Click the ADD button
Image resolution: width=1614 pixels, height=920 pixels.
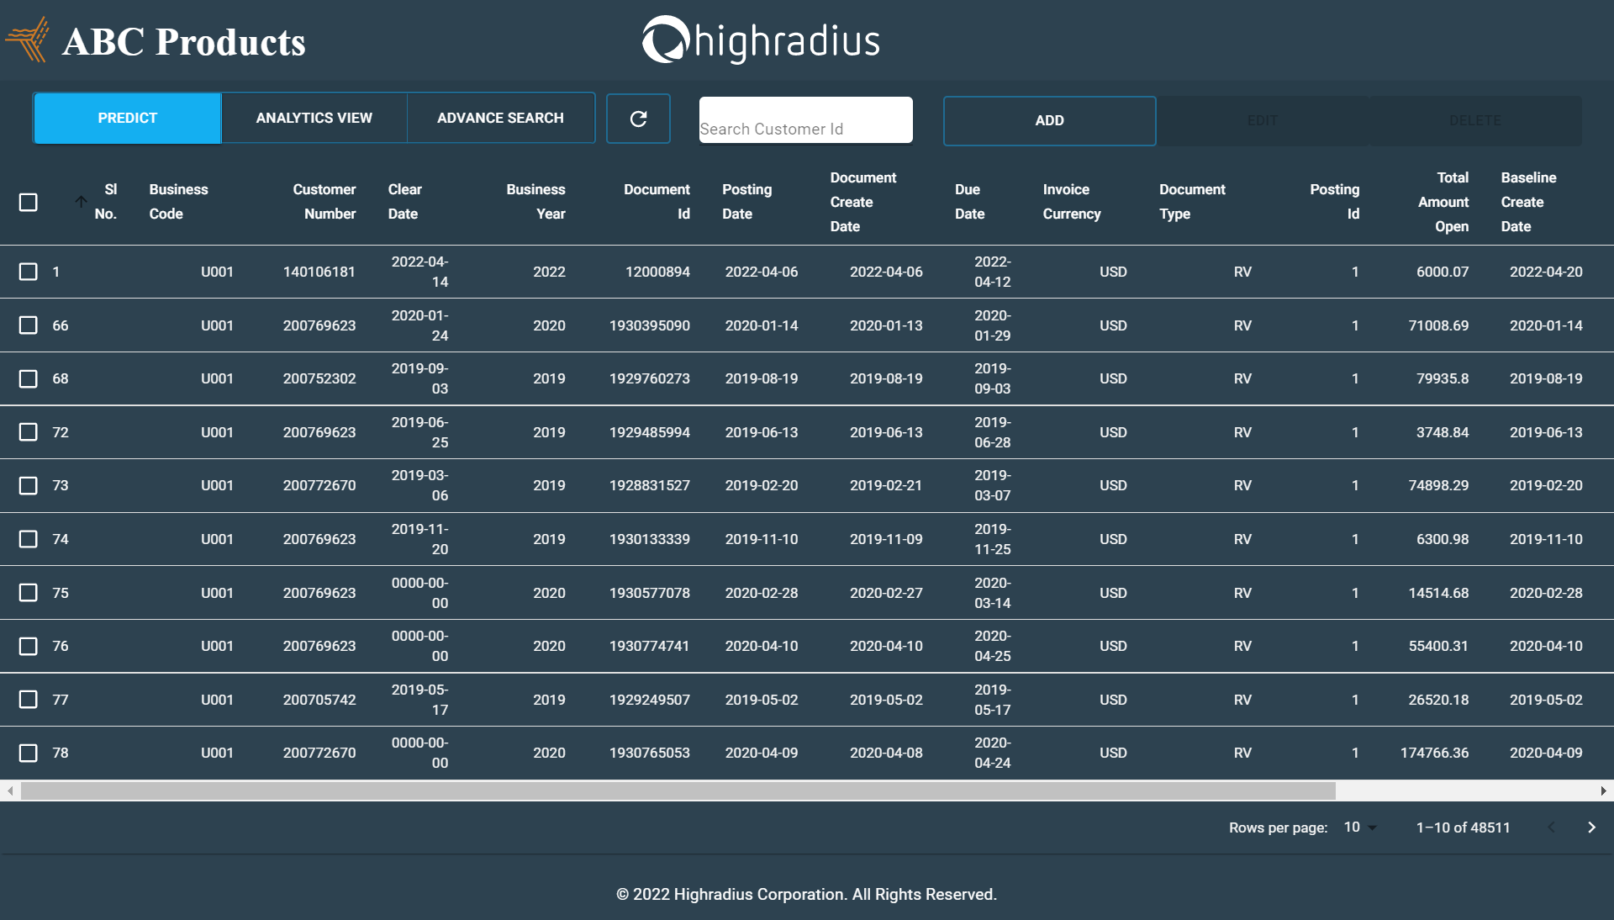tap(1048, 120)
